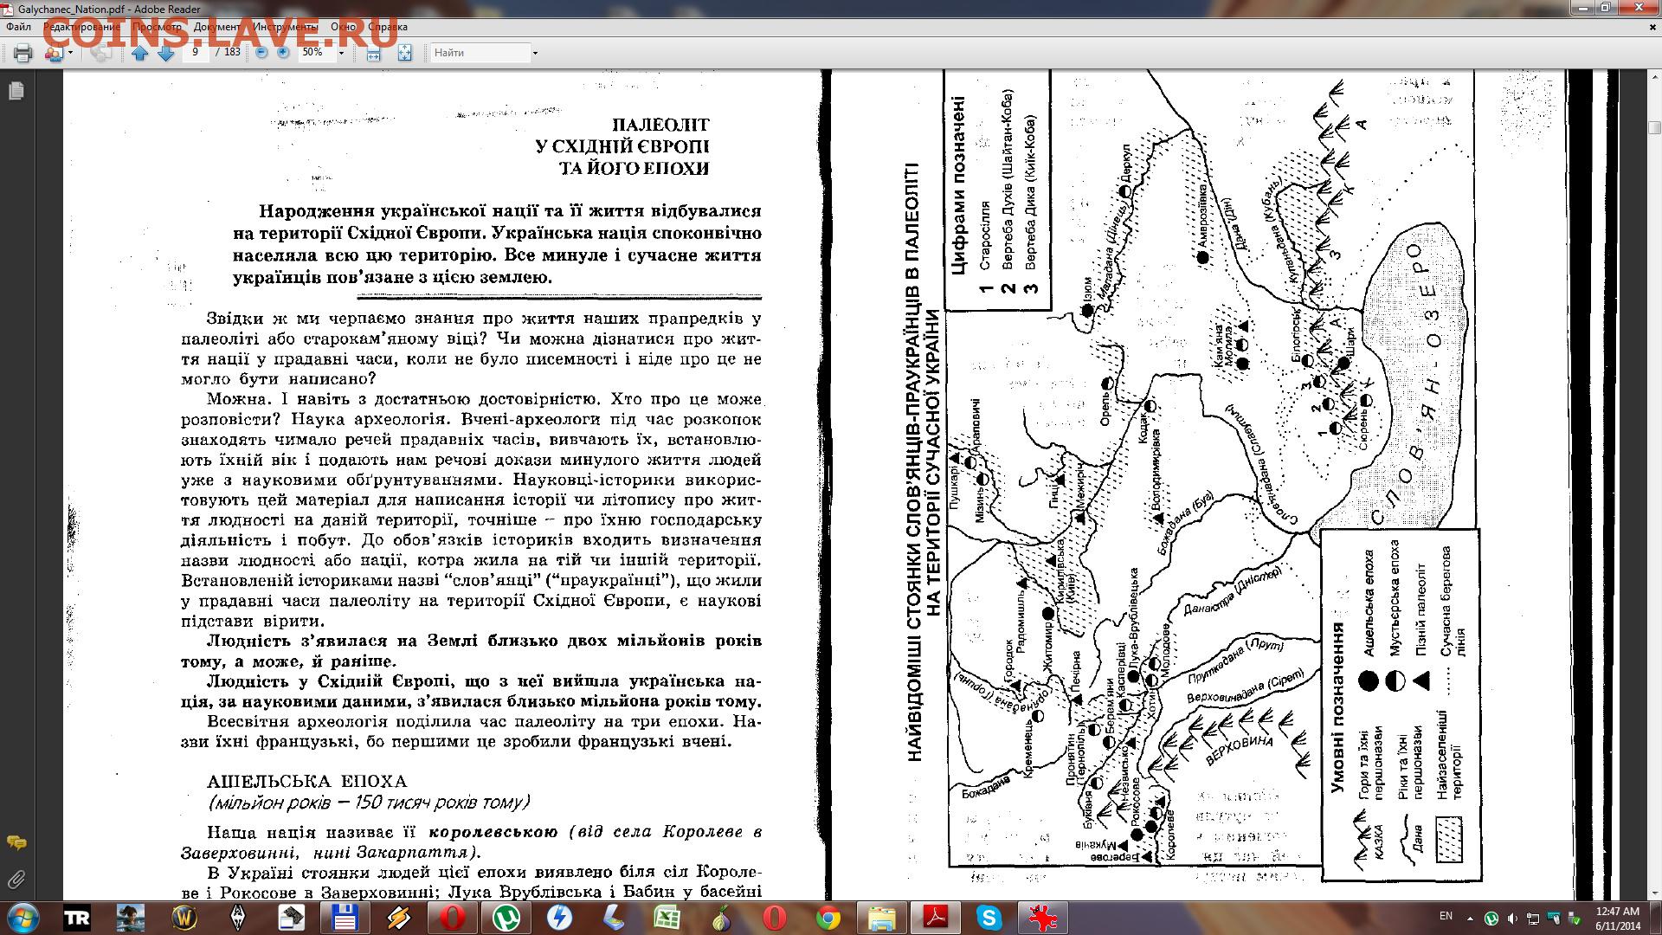Open the Attachments paperclip icon in sidebar
The height and width of the screenshot is (935, 1662).
point(16,880)
